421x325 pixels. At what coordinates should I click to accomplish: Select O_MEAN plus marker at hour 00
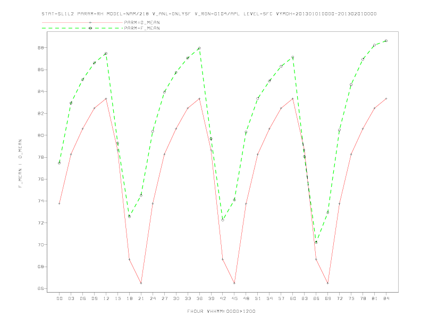click(x=60, y=203)
